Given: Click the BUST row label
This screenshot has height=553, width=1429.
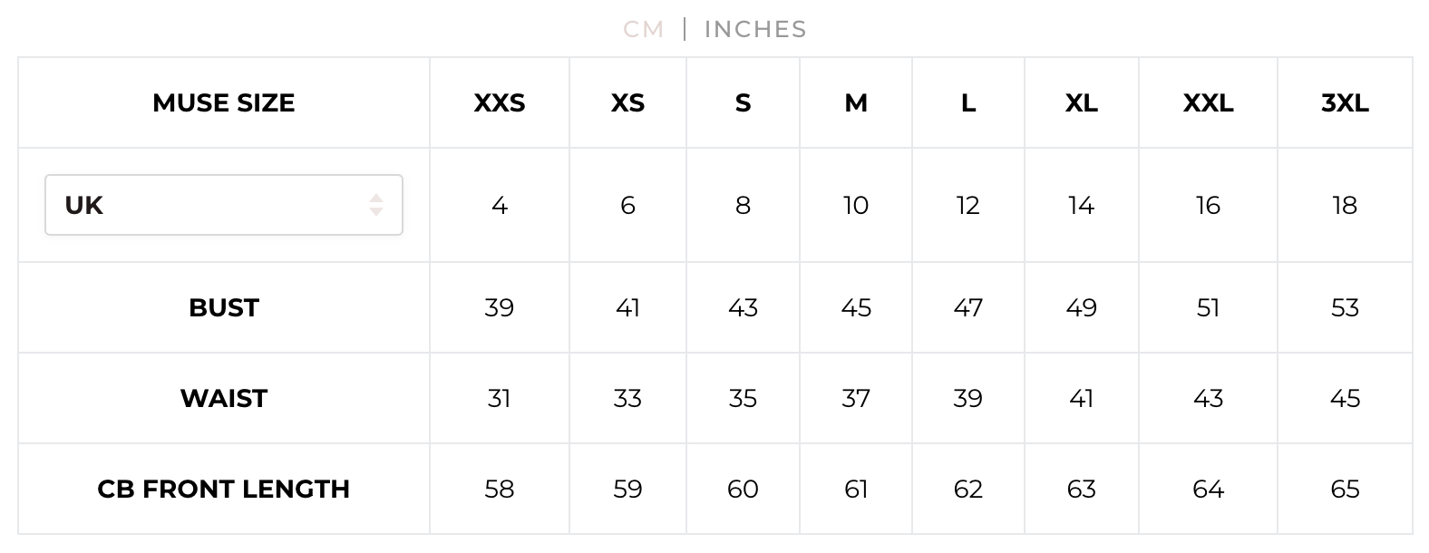Looking at the screenshot, I should (223, 308).
